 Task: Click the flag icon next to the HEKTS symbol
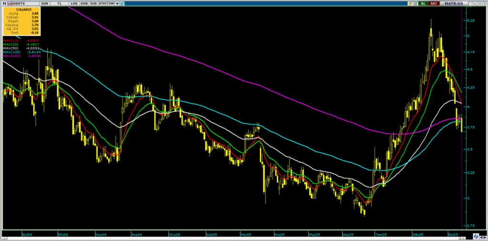[x=10, y=3]
